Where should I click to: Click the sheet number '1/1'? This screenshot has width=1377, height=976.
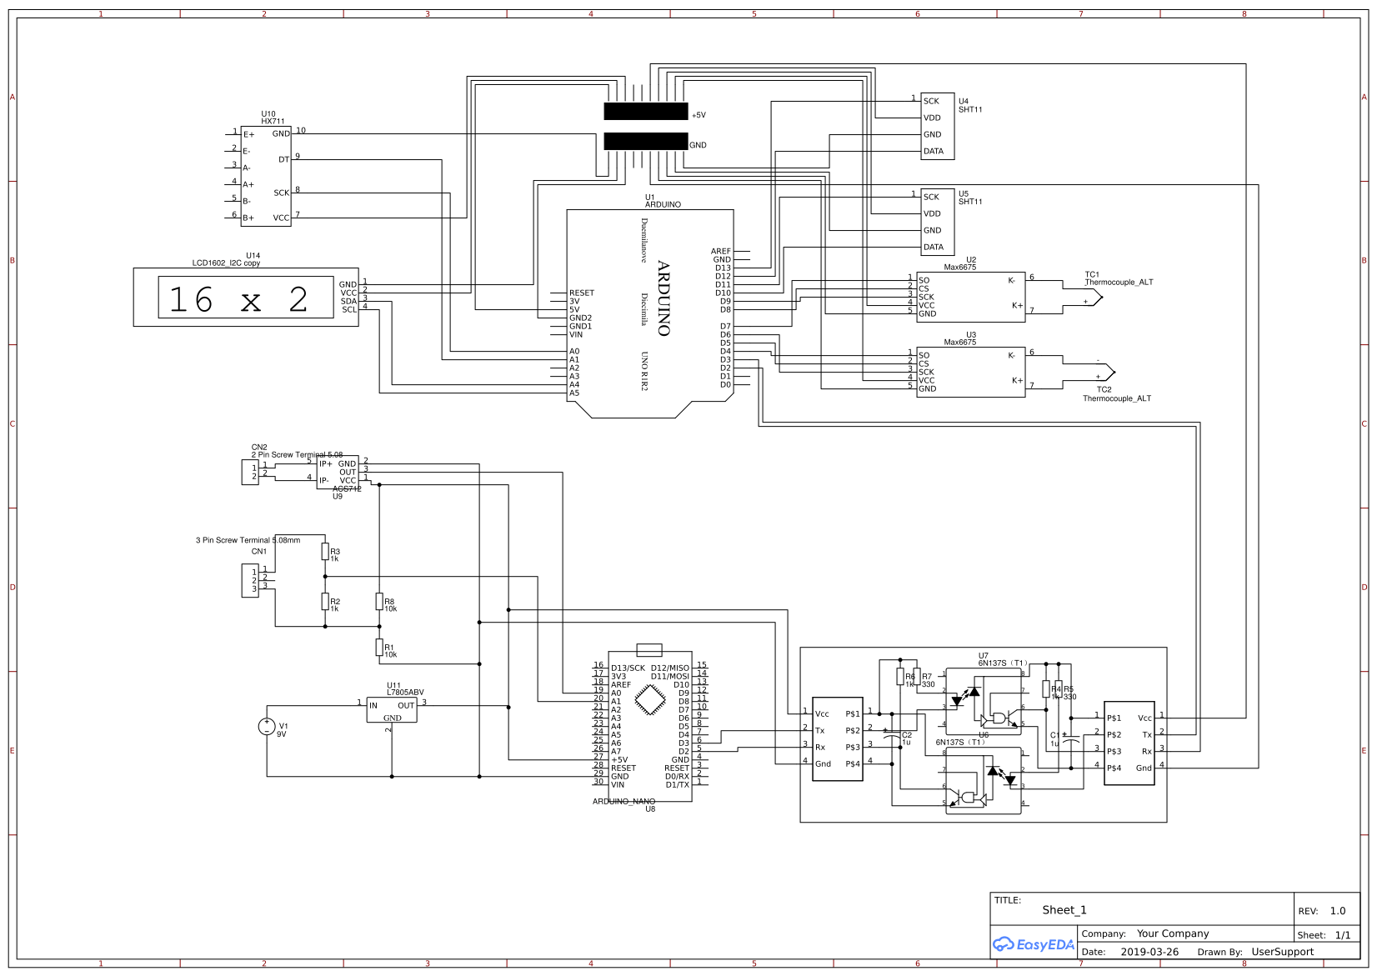click(x=1343, y=935)
